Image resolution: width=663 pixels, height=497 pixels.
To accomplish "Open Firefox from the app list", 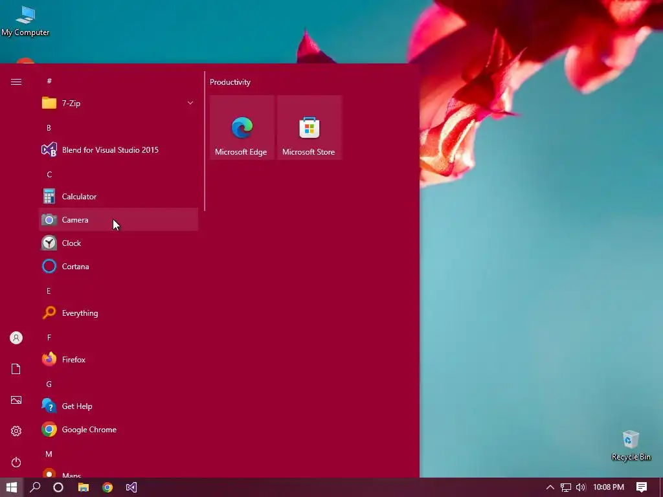I will tap(118, 360).
